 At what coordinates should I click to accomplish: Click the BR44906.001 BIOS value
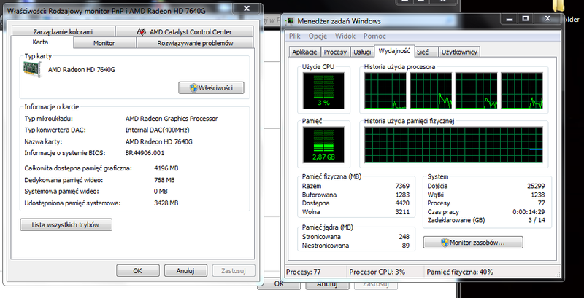point(145,153)
